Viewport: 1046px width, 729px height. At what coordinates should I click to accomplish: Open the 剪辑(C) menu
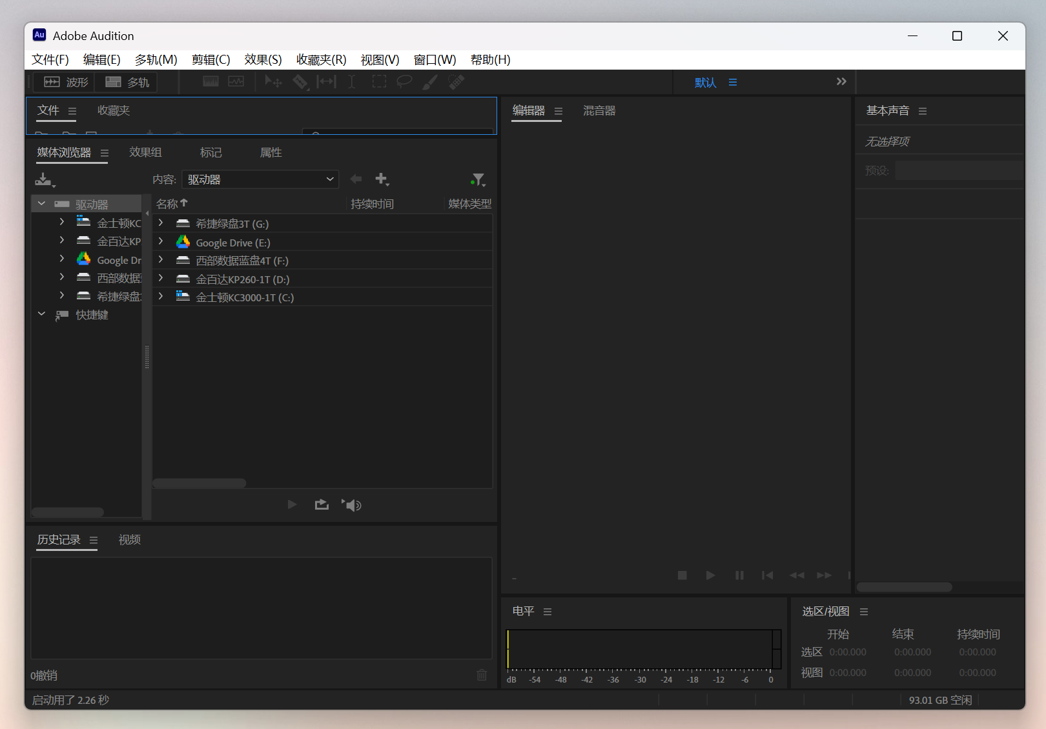tap(211, 59)
